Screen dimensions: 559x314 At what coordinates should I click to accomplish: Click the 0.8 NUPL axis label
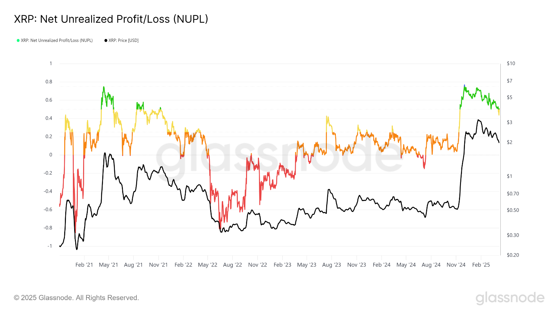coord(49,82)
